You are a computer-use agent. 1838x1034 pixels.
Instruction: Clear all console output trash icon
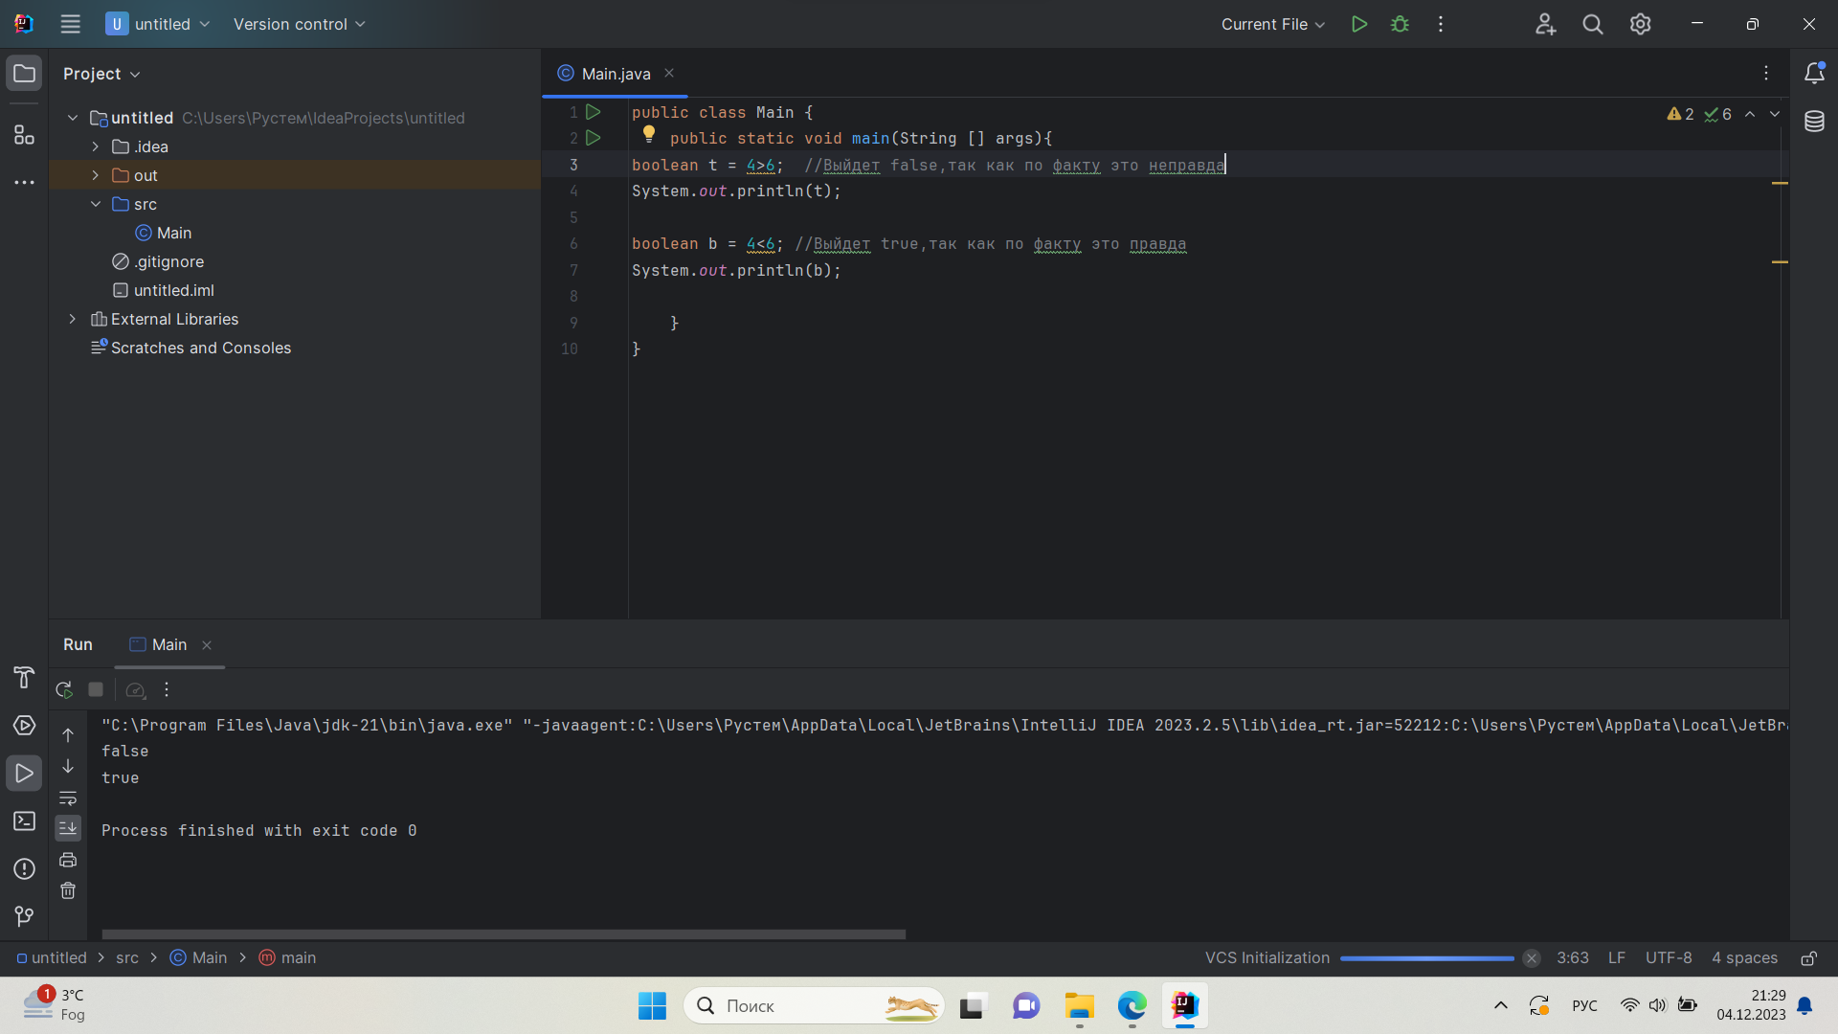pyautogui.click(x=68, y=890)
